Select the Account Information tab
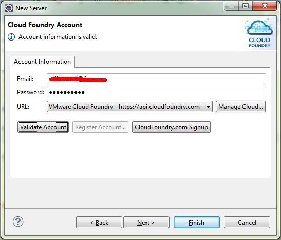The height and width of the screenshot is (240, 281). 42,62
